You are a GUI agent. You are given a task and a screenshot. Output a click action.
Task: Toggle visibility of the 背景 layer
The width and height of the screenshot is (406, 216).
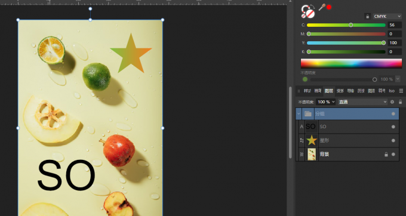pos(393,155)
